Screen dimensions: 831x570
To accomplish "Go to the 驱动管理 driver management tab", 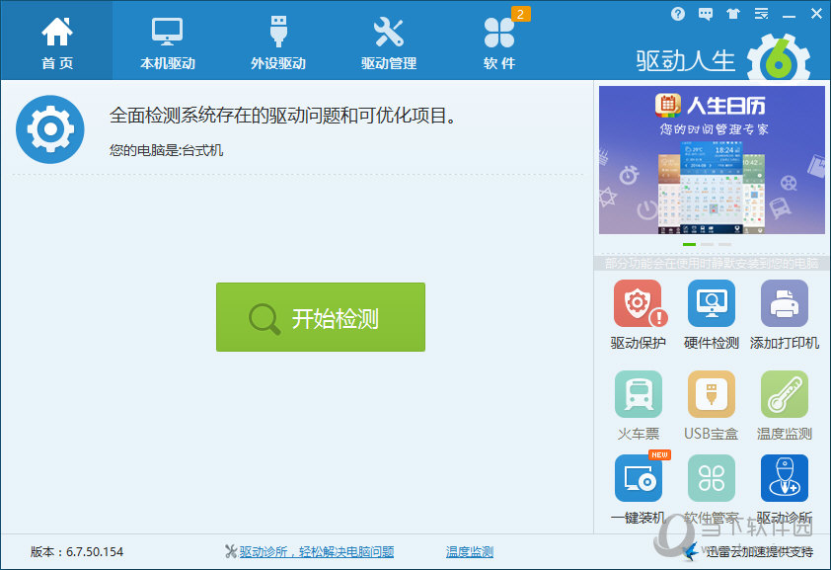I will (389, 41).
